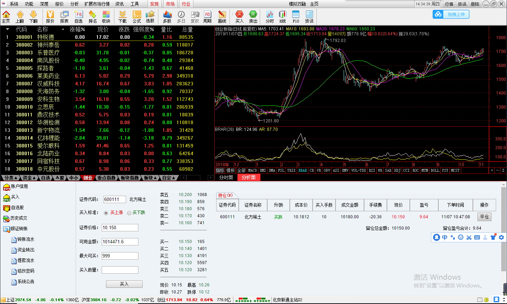Open the 扩展市场行情 menu

(x=97, y=4)
